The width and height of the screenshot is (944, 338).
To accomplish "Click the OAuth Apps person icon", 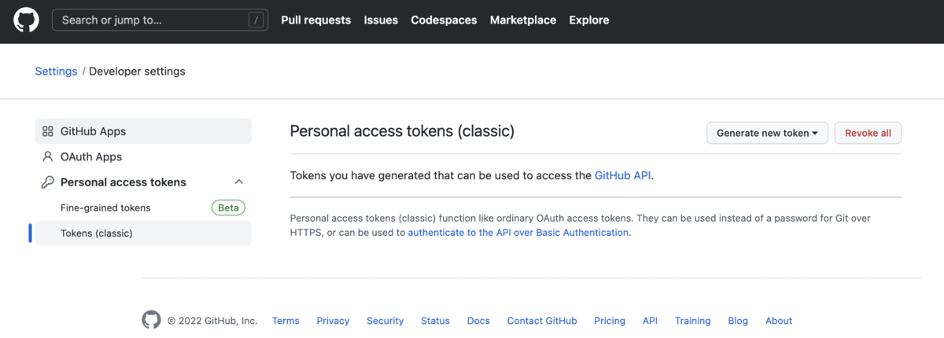I will (48, 156).
